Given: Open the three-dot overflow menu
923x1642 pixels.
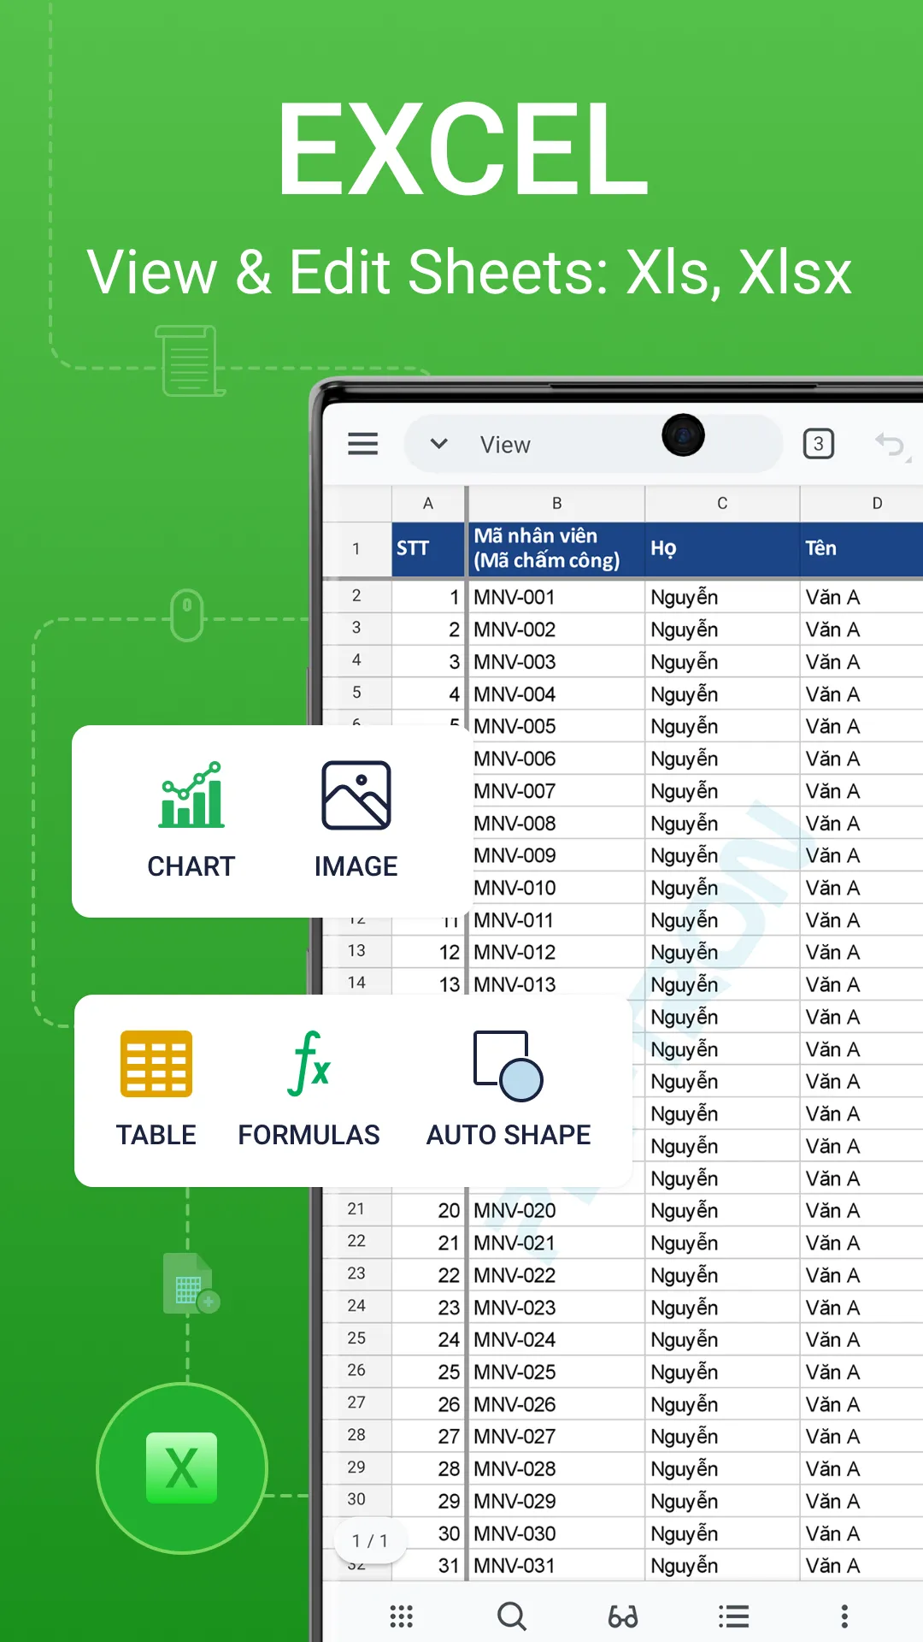Looking at the screenshot, I should pos(844,1616).
